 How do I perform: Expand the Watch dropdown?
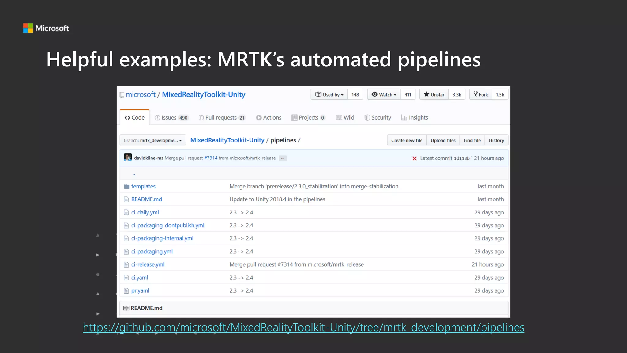[x=384, y=94]
